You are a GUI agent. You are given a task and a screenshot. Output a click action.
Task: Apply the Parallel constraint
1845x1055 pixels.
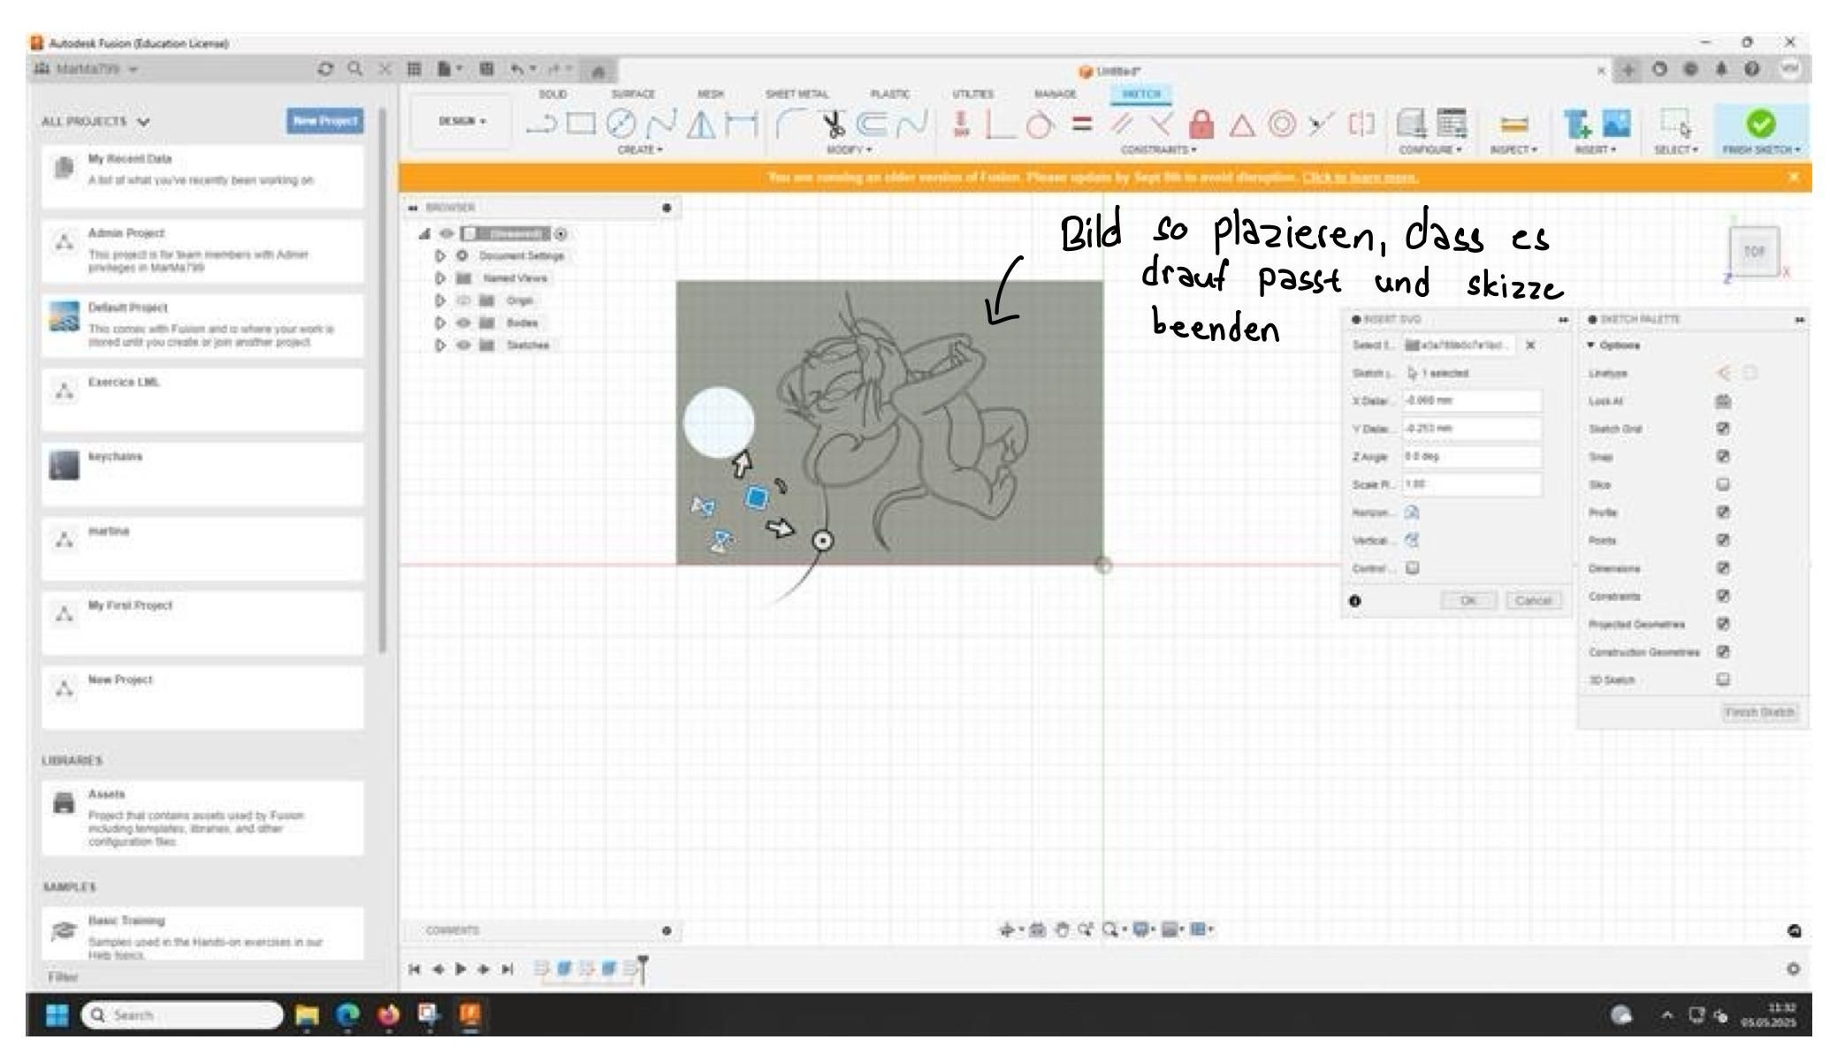click(x=1123, y=125)
